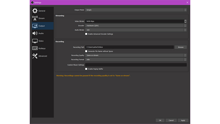Viewport: 220px width, 124px height.
Task: Open General settings gear icon
Action: pyautogui.click(x=35, y=11)
